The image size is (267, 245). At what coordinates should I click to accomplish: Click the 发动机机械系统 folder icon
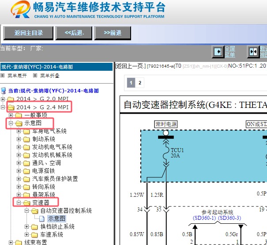point(26,155)
